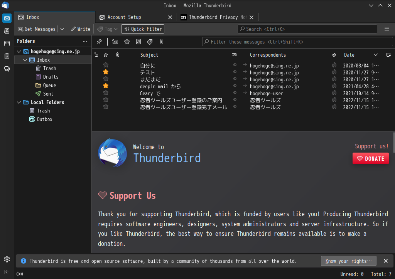Viewport: 395px width, 279px height.
Task: Toggle the Quick Filter bar
Action: pos(143,29)
